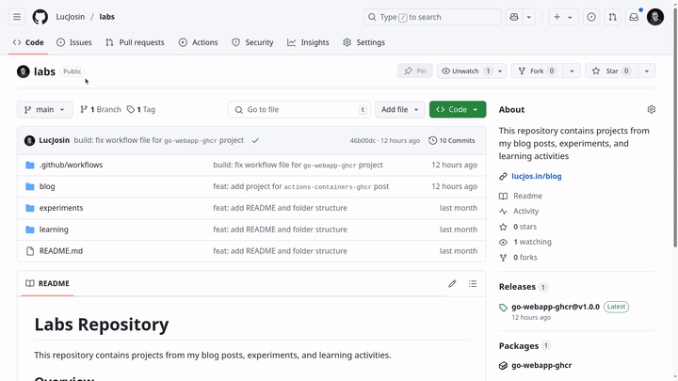Star the labs repository

(611, 71)
